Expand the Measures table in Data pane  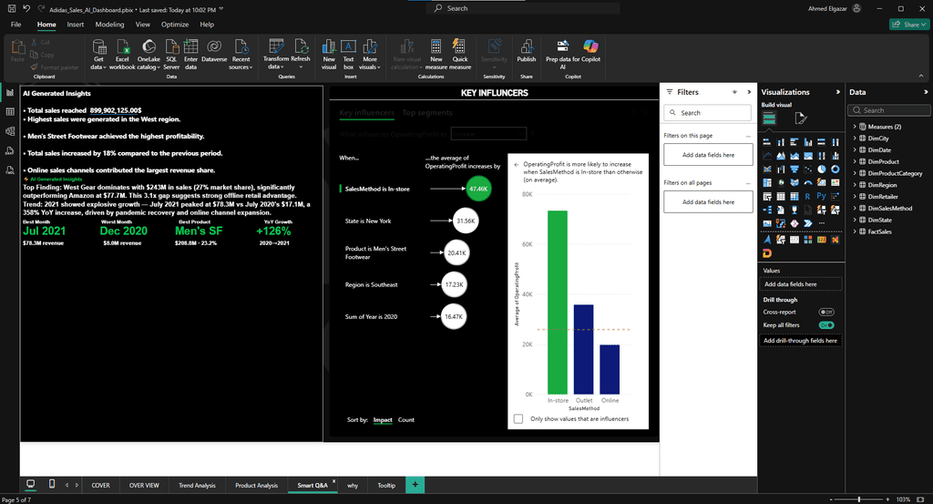click(855, 126)
